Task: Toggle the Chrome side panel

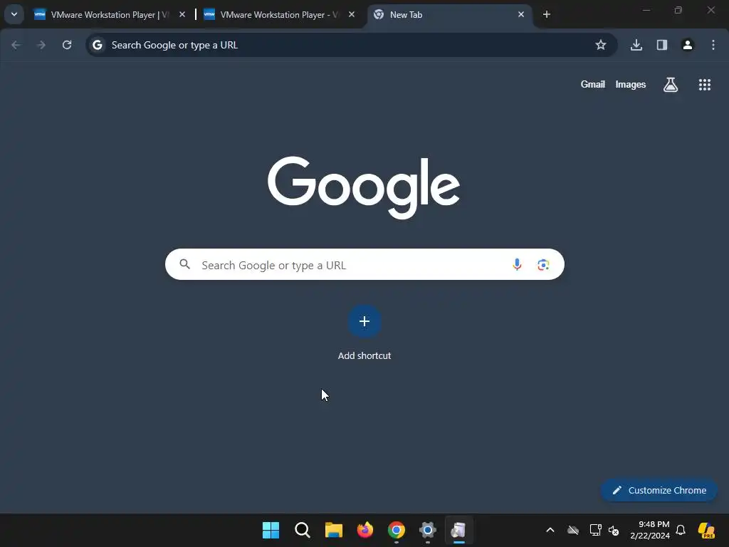Action: tap(662, 45)
